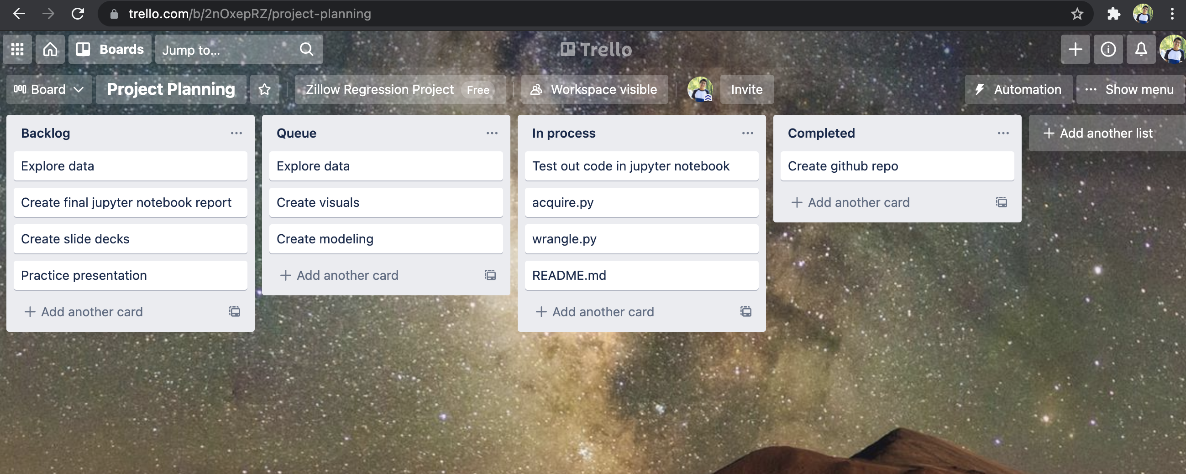Click the browser forward arrow
This screenshot has height=474, width=1186.
[x=48, y=14]
